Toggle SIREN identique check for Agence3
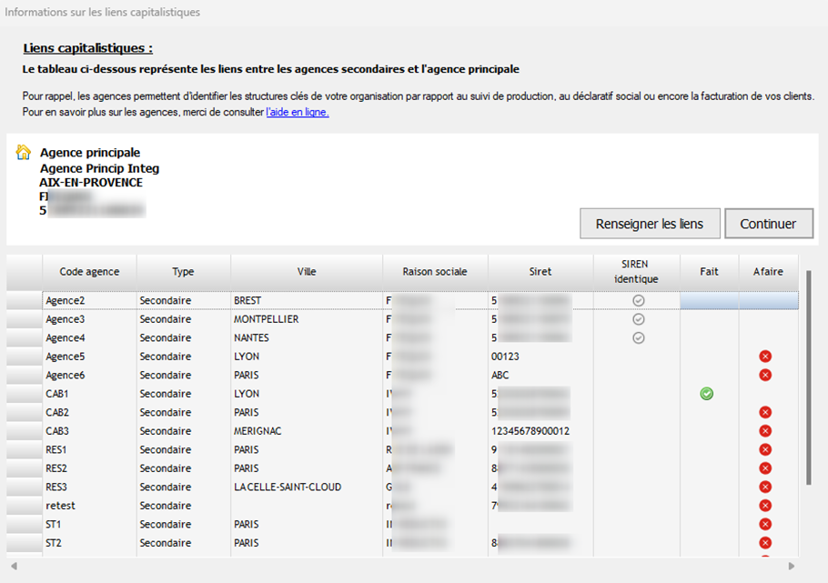Image resolution: width=828 pixels, height=583 pixels. pyautogui.click(x=639, y=319)
